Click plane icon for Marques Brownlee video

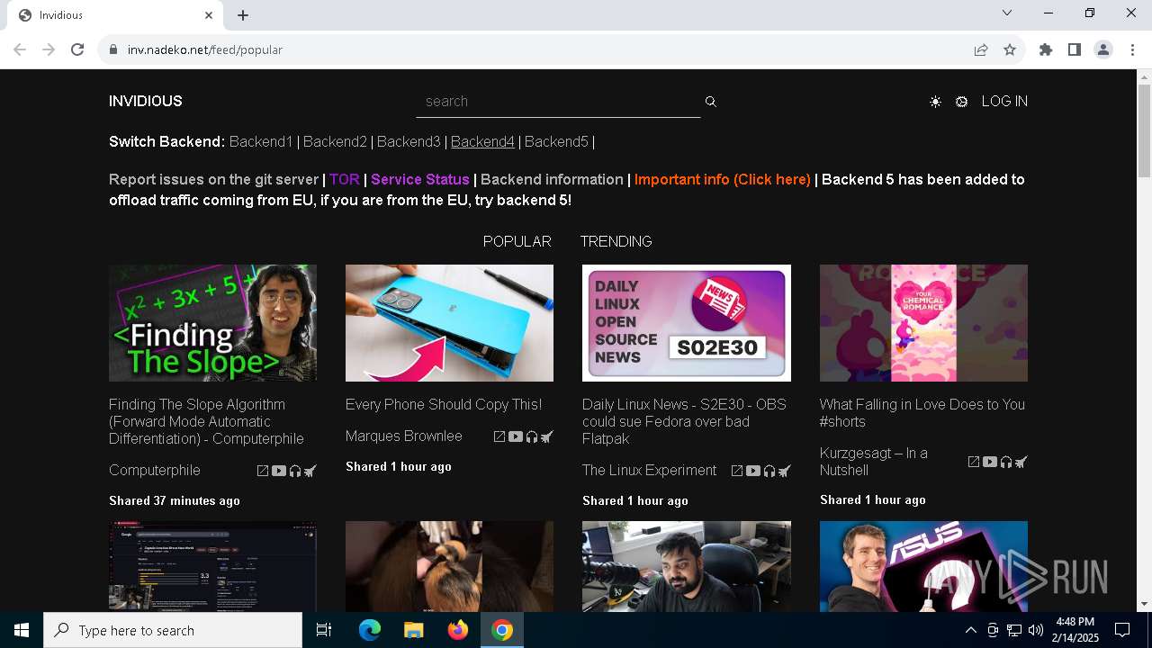click(547, 436)
